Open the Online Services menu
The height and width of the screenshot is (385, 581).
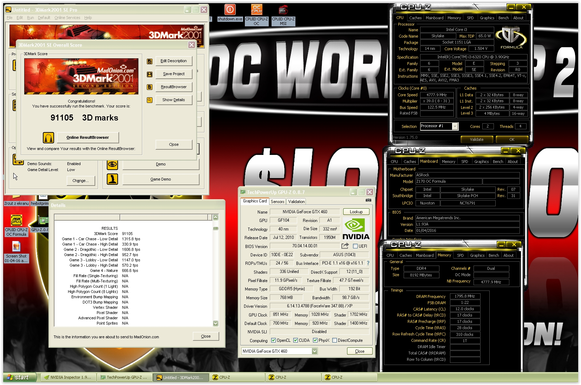click(67, 18)
